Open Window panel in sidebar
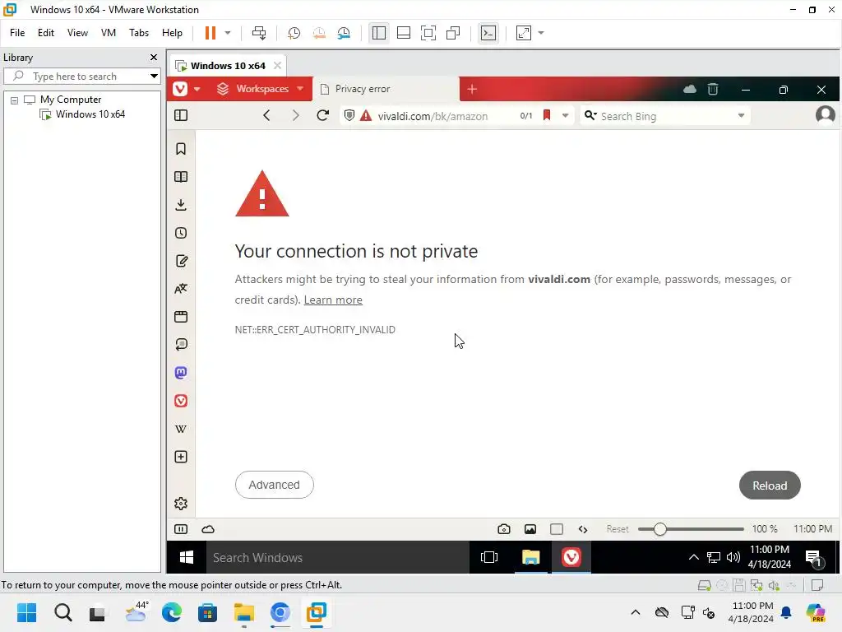842x632 pixels. (x=181, y=317)
